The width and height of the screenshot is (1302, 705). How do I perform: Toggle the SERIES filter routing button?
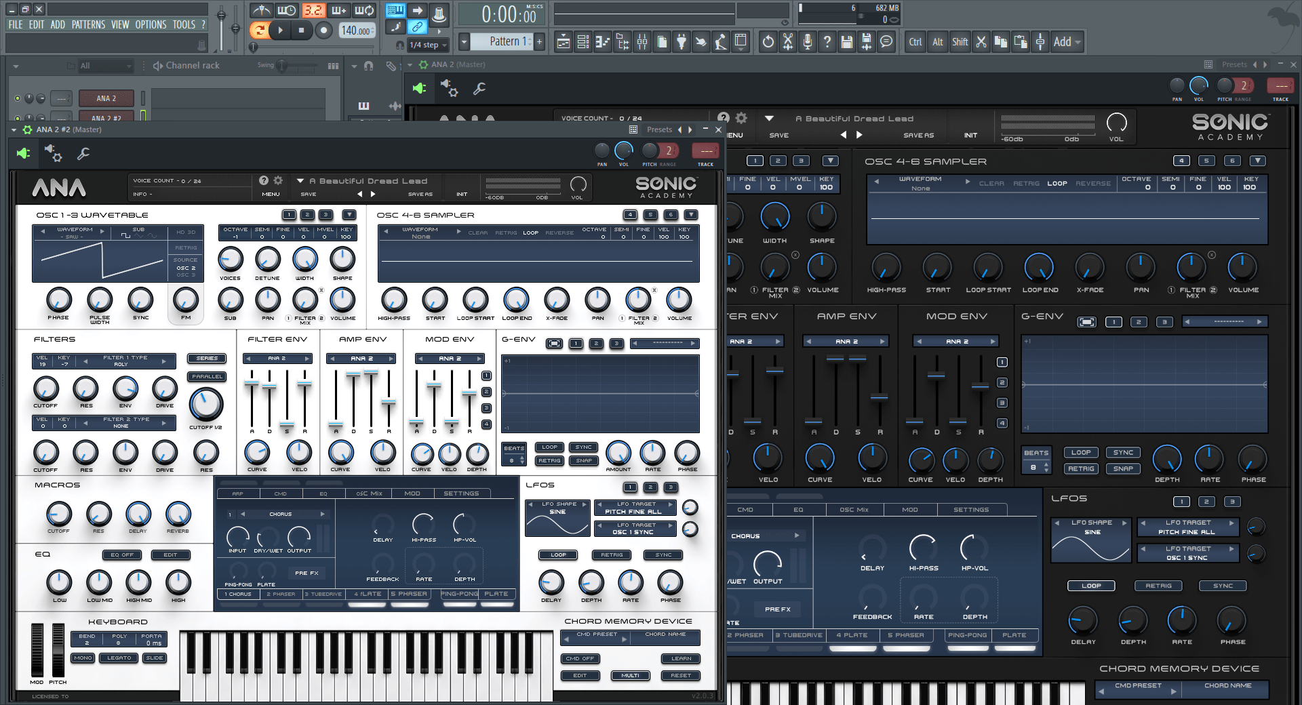click(208, 359)
